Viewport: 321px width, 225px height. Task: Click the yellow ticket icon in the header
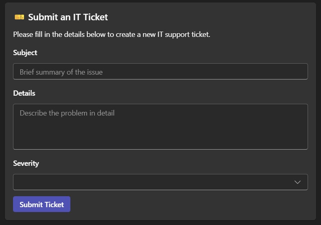click(x=19, y=17)
